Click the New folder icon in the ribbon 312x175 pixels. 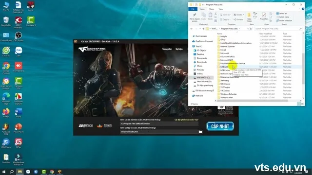[x=249, y=15]
